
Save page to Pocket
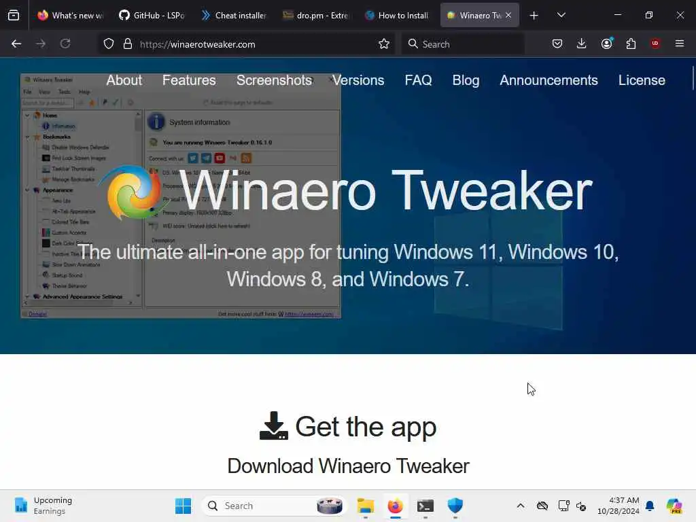[557, 43]
